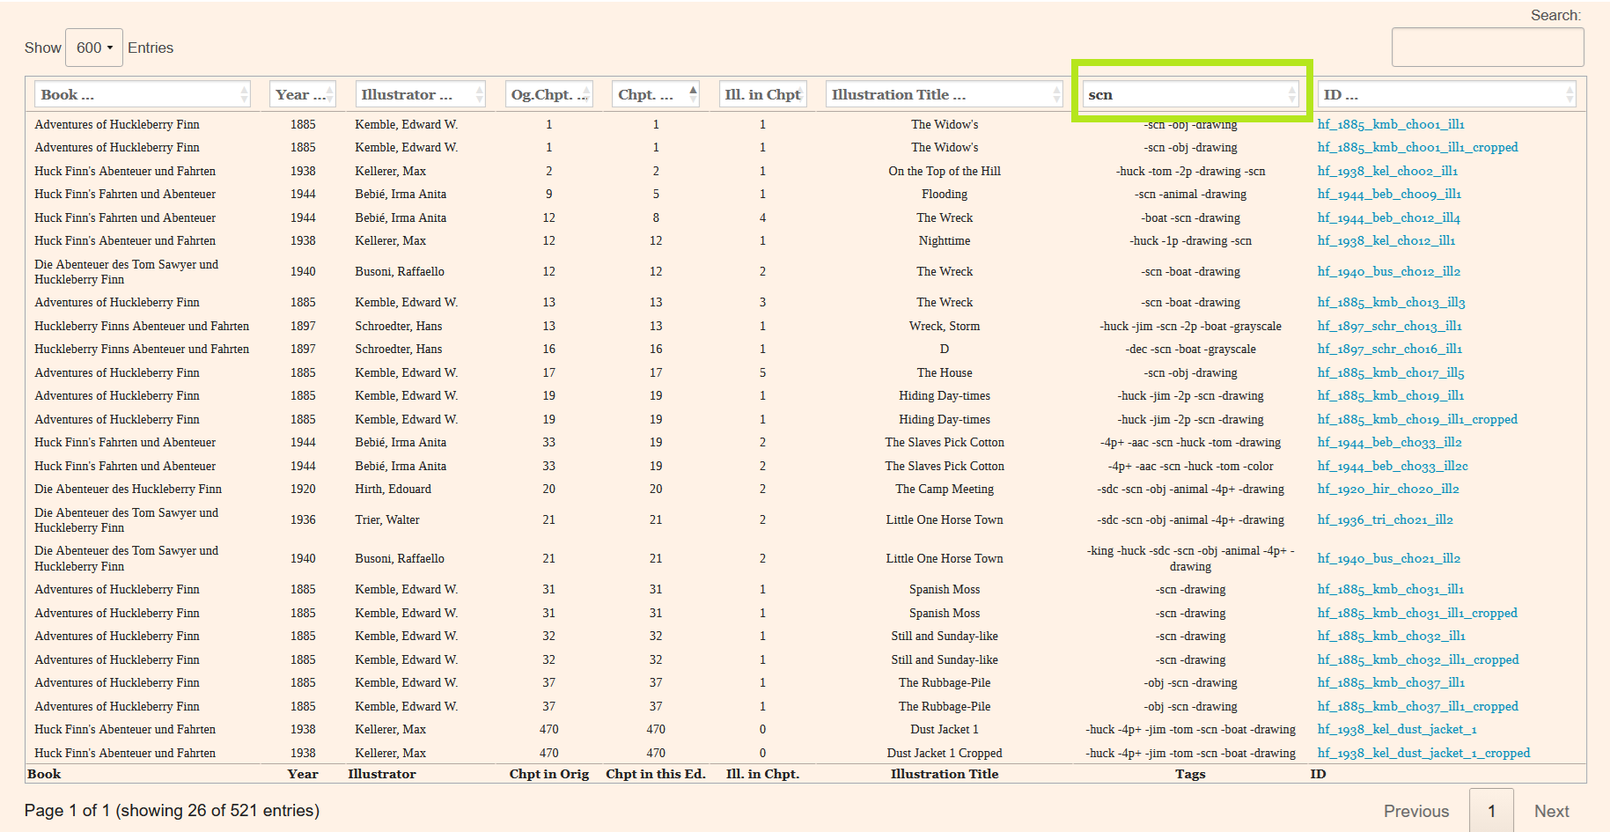Sort by Illustration Title arrows
The width and height of the screenshot is (1610, 832).
tap(1057, 94)
